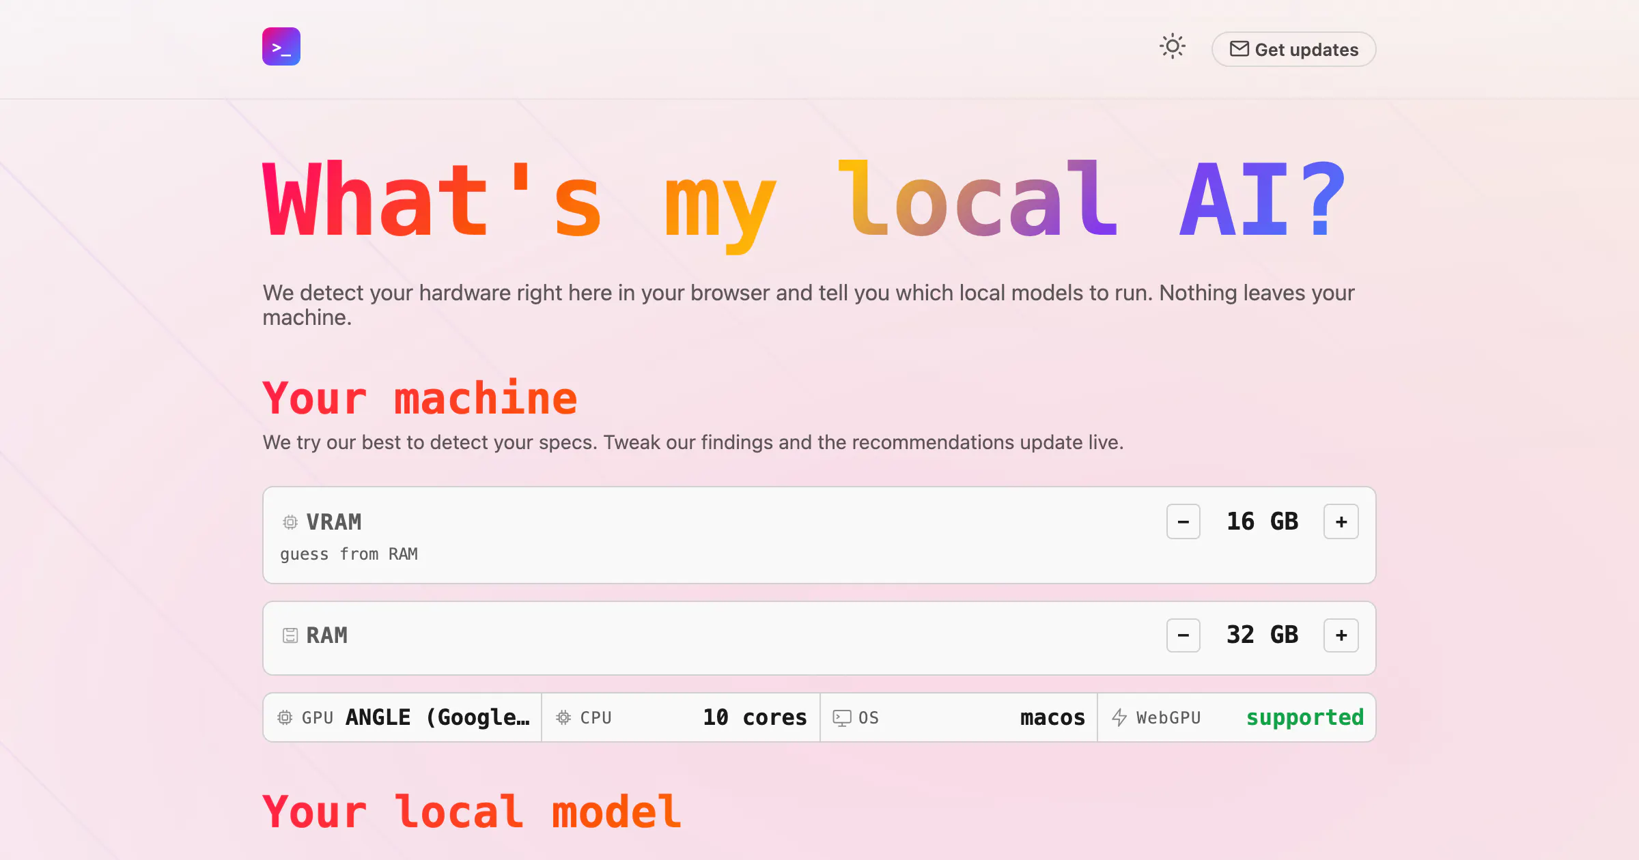Select the 16 GB VRAM value

(x=1262, y=521)
